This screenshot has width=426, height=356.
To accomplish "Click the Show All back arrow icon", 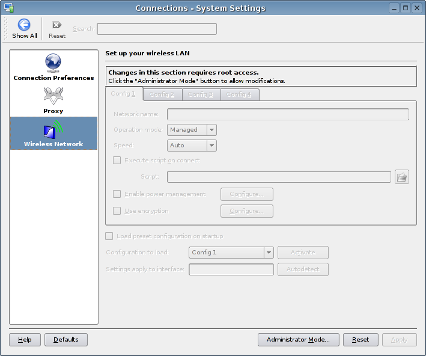I will 24,25.
